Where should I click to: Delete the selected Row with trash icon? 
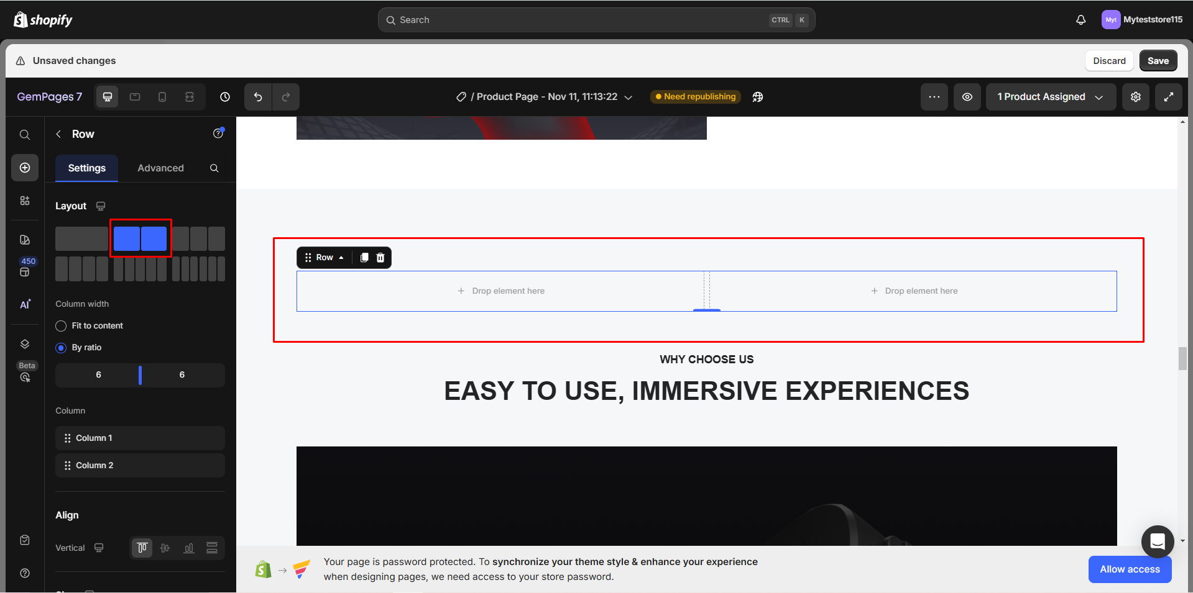pos(380,258)
